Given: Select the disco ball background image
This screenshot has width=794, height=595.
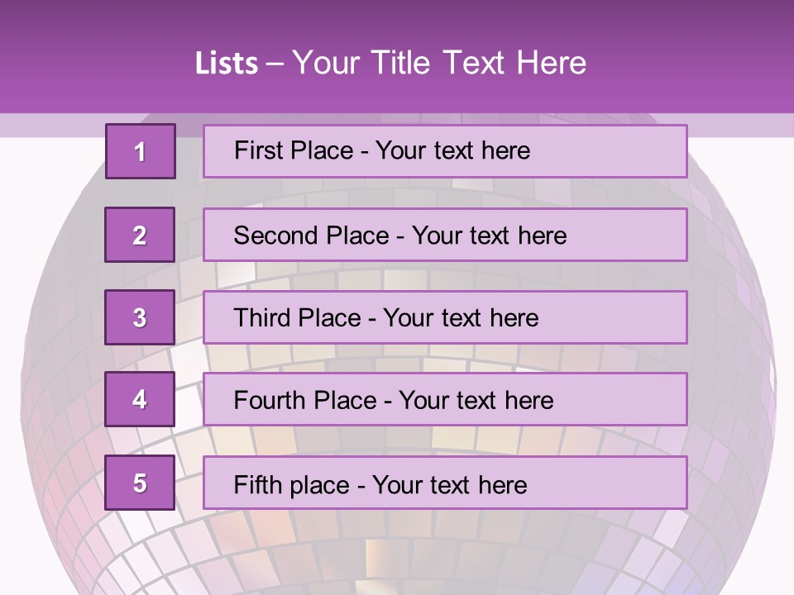Looking at the screenshot, I should pyautogui.click(x=397, y=545).
